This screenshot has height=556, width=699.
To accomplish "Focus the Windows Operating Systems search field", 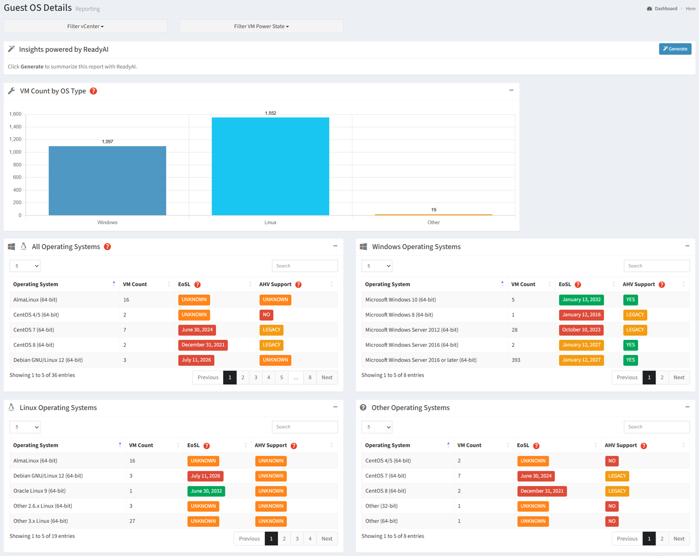I will pyautogui.click(x=657, y=266).
